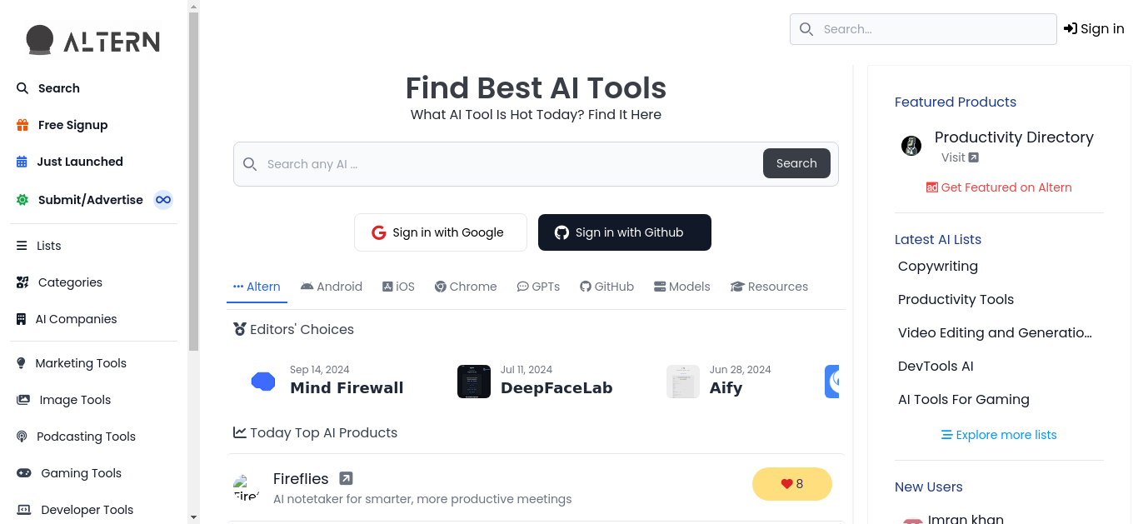The image size is (1138, 524).
Task: Open Gaming Tools category
Action: click(81, 473)
